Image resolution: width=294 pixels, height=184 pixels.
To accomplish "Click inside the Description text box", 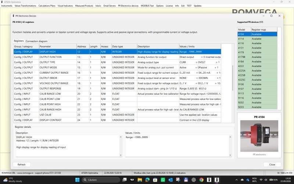I will pyautogui.click(x=68, y=146).
